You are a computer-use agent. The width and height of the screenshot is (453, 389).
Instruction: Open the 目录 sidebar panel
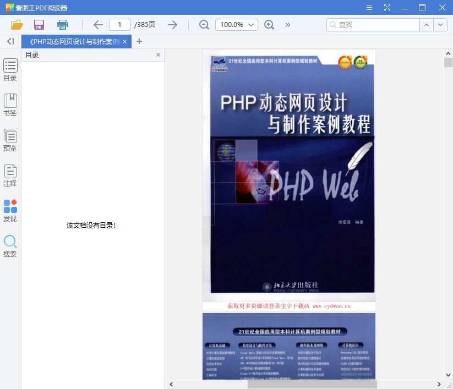point(10,70)
